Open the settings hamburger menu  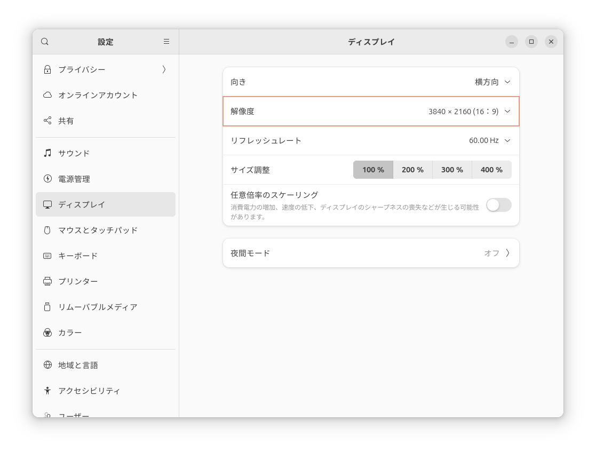tap(166, 42)
